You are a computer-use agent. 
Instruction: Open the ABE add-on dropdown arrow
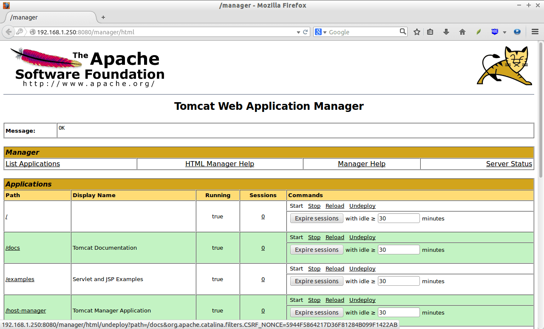[x=504, y=32]
